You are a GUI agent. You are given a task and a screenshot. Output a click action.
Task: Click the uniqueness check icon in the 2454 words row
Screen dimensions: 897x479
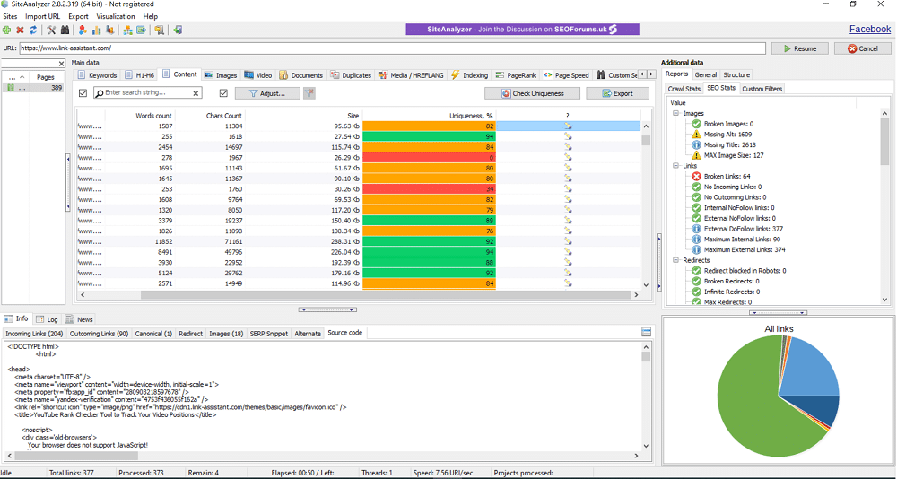(x=568, y=147)
